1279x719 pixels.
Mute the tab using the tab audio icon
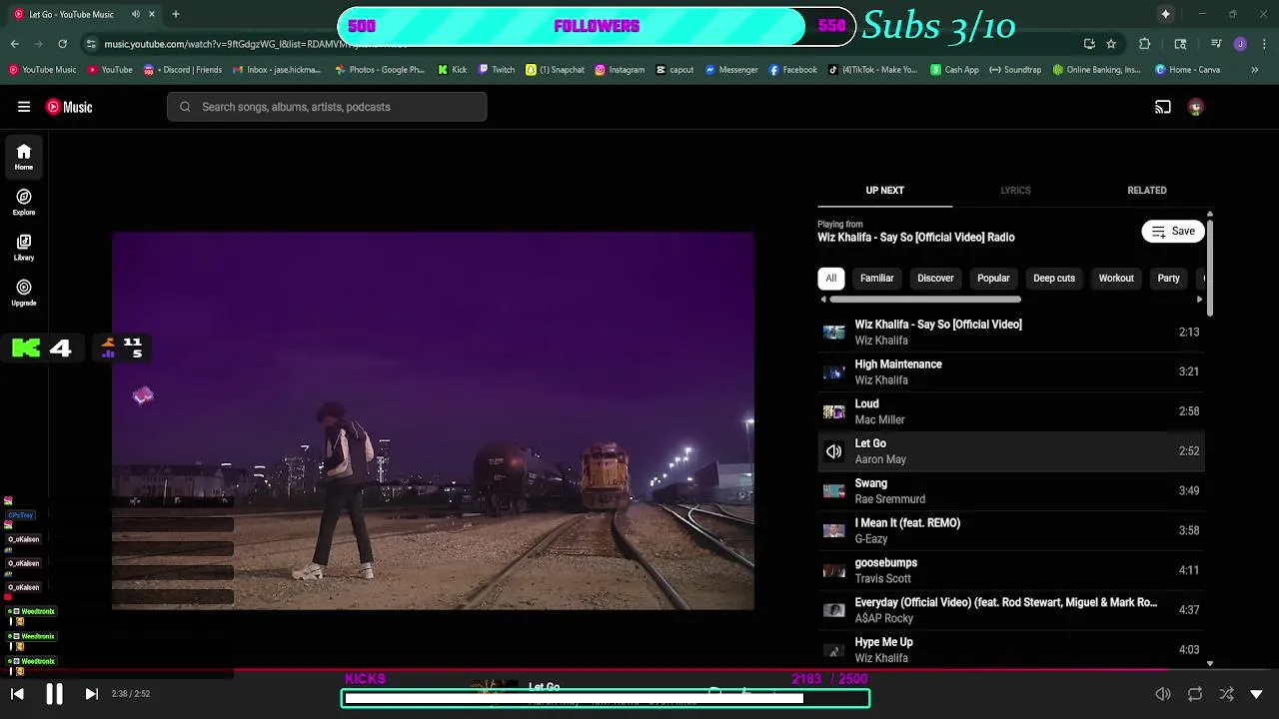coord(135,14)
